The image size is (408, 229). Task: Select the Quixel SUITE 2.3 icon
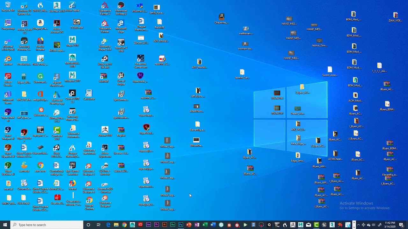pos(72,96)
